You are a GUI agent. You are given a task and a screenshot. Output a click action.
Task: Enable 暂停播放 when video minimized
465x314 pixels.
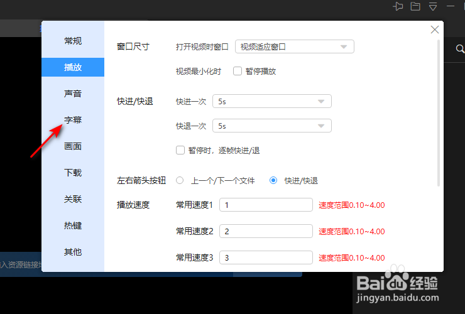pos(238,71)
